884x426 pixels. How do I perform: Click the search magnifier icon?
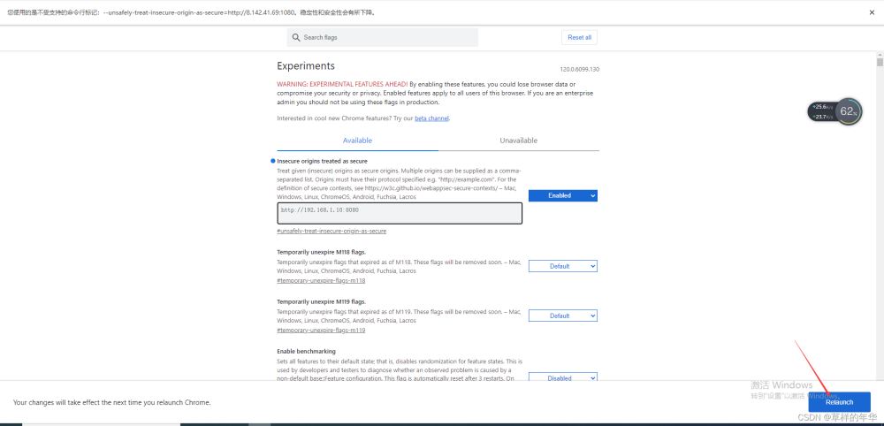point(296,37)
